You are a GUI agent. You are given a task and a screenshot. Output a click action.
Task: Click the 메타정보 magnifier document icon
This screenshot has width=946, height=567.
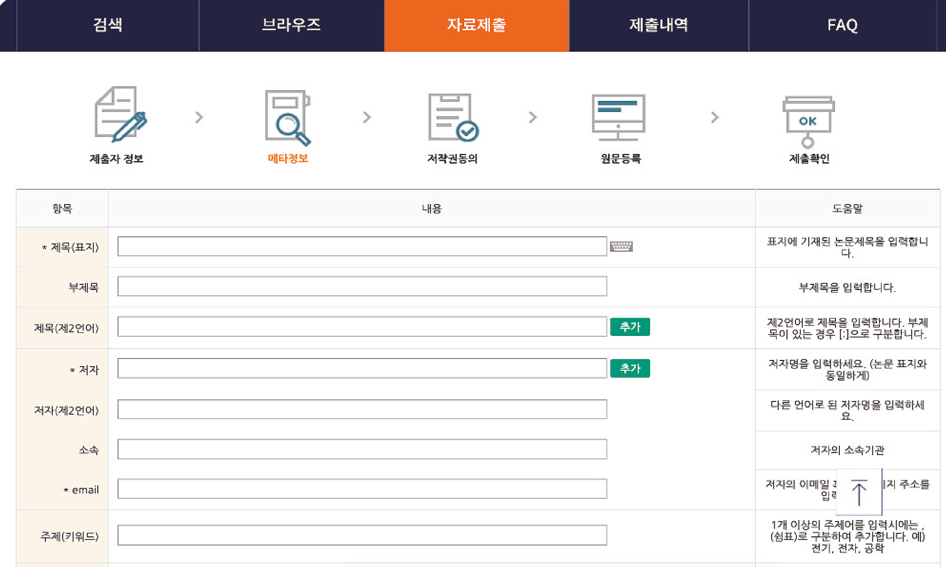[288, 117]
